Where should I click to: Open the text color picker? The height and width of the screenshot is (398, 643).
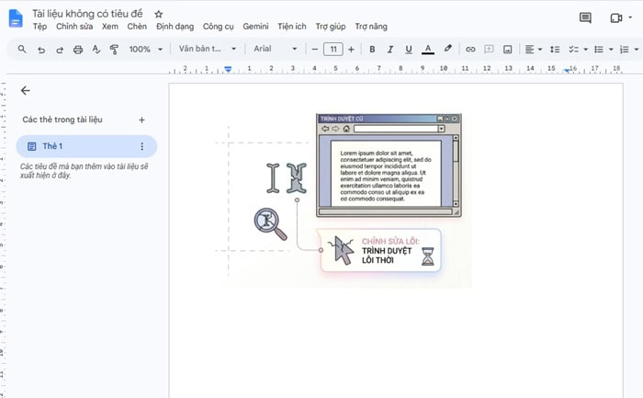point(428,50)
